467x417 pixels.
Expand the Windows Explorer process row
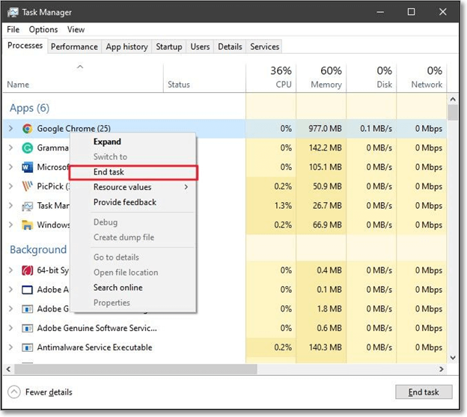[x=10, y=225]
